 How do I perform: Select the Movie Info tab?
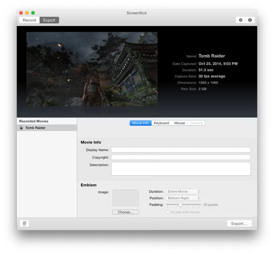[141, 123]
